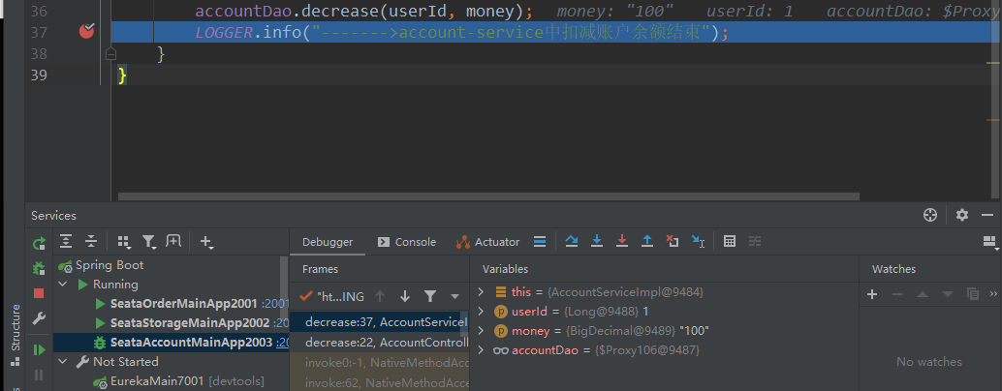
Task: Click the Previous Frame up arrow
Action: coord(380,296)
